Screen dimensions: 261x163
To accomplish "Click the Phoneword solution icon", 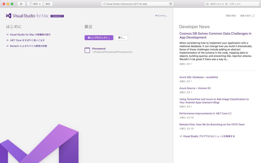I will pos(87,50).
